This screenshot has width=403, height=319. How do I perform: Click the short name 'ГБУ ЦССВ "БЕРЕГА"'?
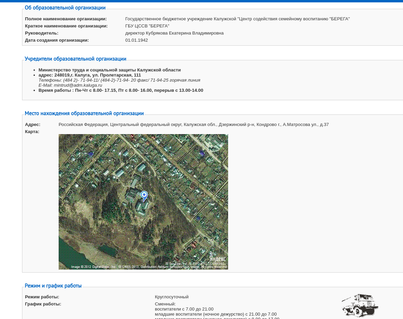click(x=147, y=26)
